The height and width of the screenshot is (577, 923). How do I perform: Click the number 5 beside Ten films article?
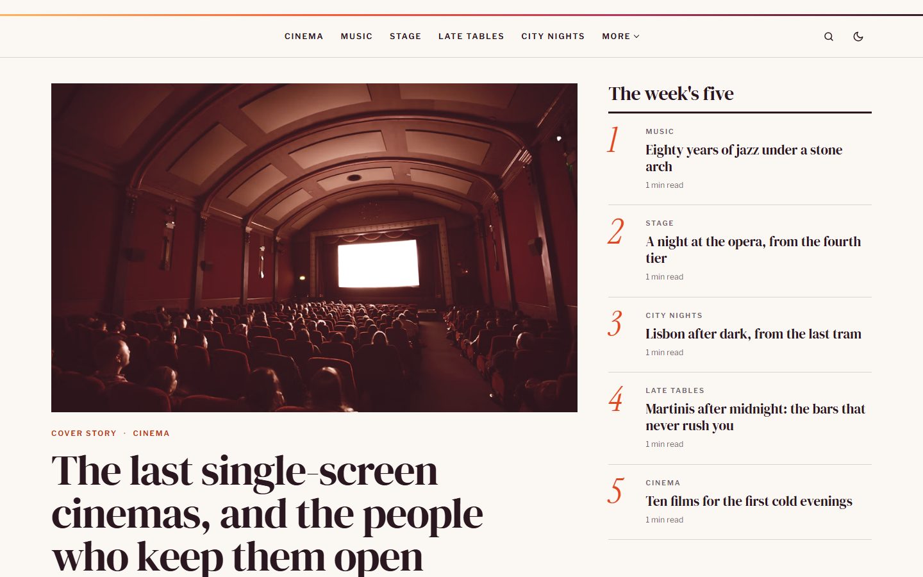(x=615, y=491)
